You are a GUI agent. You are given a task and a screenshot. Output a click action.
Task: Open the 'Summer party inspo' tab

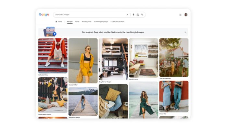pos(101,22)
